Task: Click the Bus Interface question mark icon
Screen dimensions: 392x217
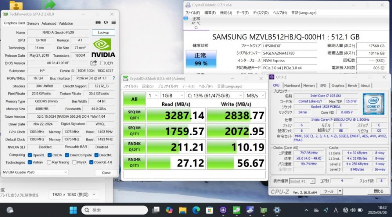Action: 114,78
